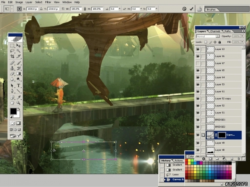Click the delete layer trash icon
The width and height of the screenshot is (250, 187).
(x=239, y=159)
